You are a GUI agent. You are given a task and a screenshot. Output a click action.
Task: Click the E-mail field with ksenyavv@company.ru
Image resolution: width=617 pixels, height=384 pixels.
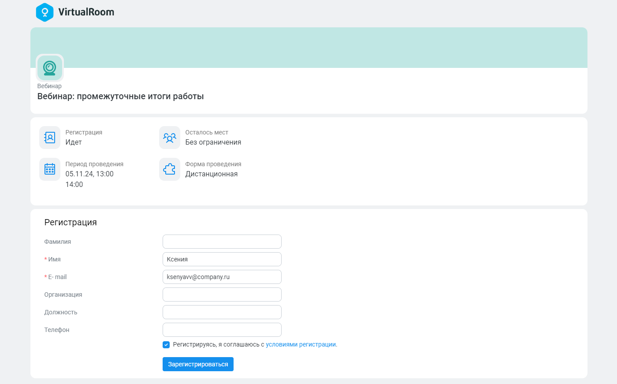pos(222,277)
